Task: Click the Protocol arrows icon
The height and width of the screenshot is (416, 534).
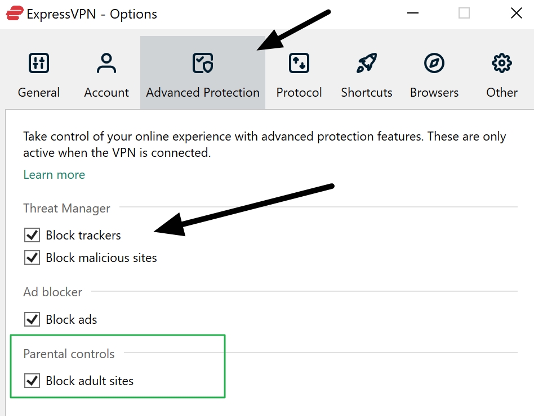Action: pyautogui.click(x=299, y=63)
